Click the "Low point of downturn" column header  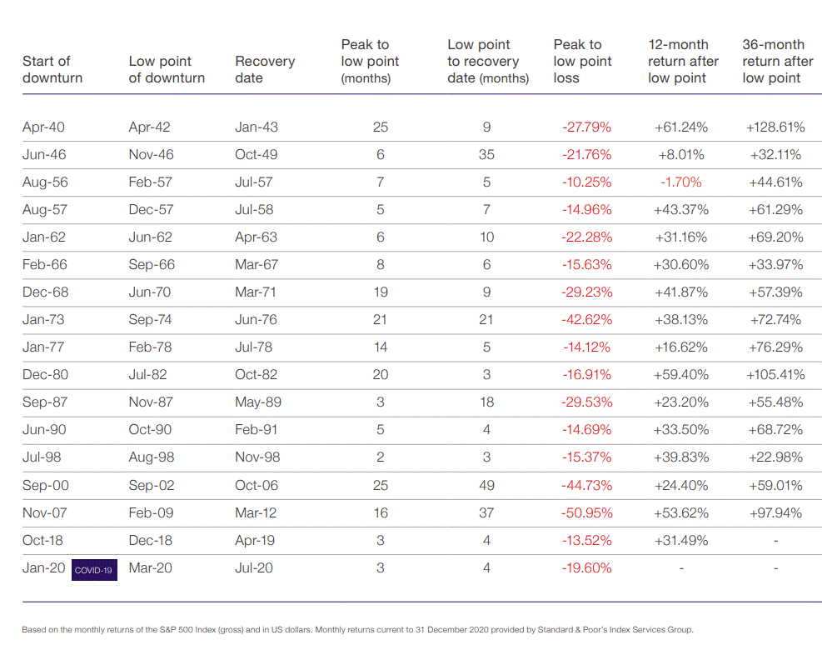[167, 69]
